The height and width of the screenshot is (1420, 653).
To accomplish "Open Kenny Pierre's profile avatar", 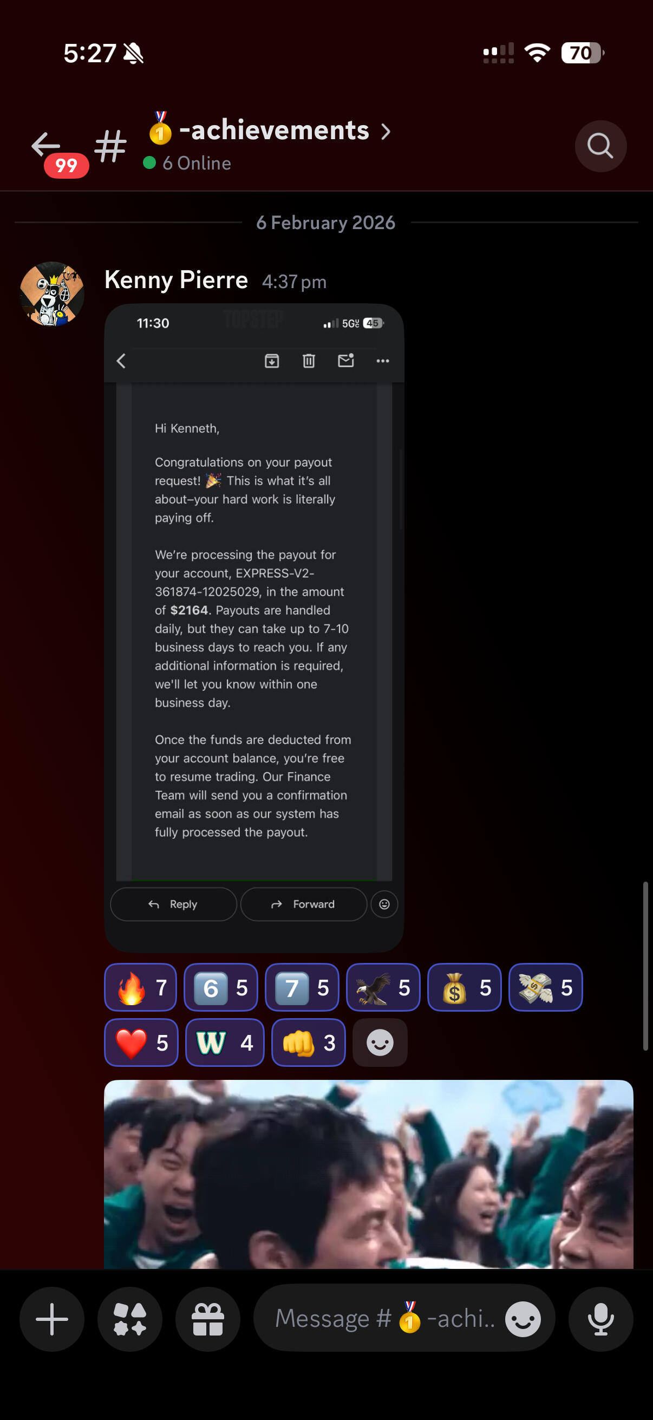I will click(52, 294).
